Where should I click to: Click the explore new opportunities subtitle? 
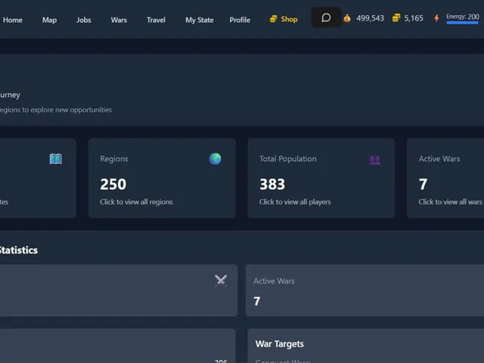[x=56, y=110]
